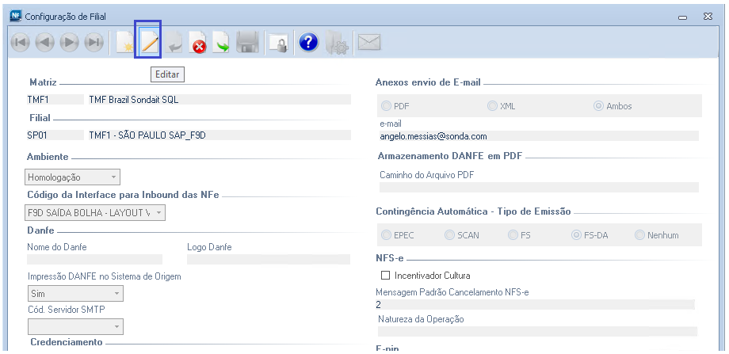Open the Cód. Servidor SMTP dropdown
The height and width of the screenshot is (354, 729).
tap(75, 326)
